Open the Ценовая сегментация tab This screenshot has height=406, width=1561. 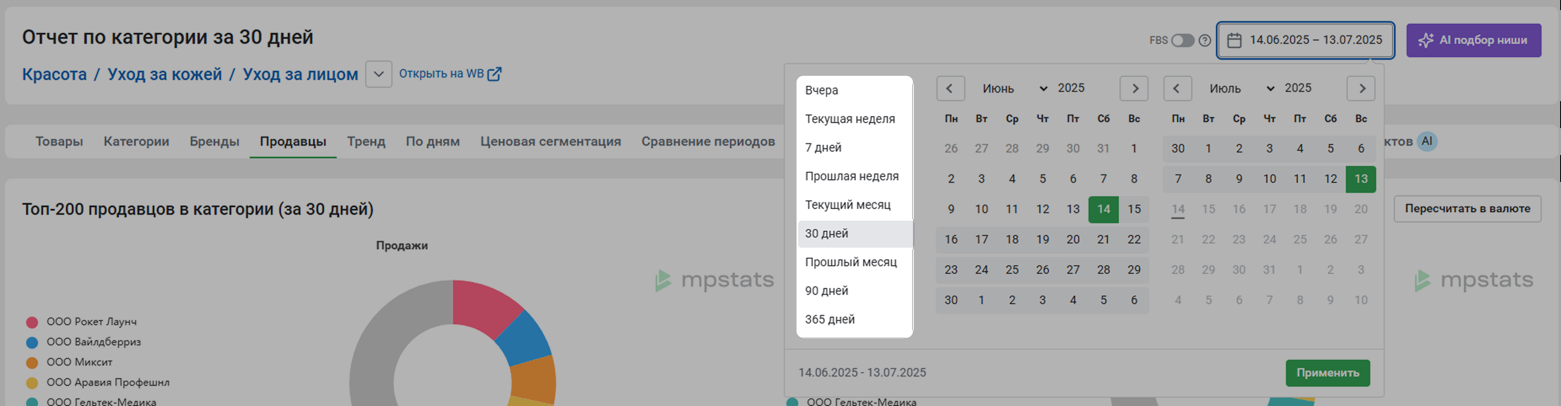[551, 142]
